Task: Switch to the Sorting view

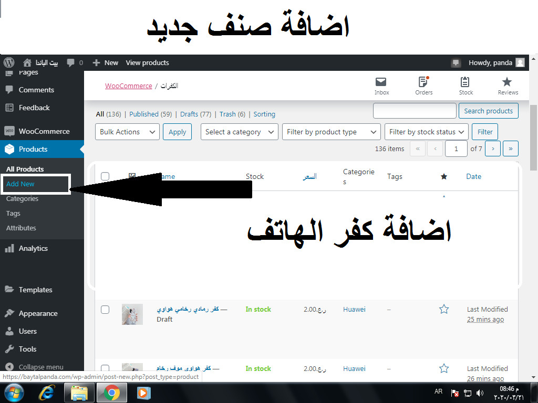Action: click(x=264, y=114)
